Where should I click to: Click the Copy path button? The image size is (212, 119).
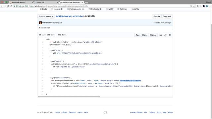coord(167,16)
